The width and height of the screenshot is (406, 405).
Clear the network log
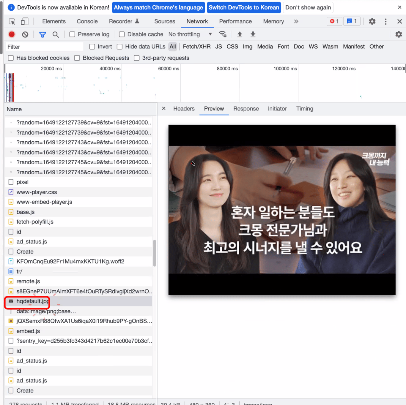pos(25,34)
